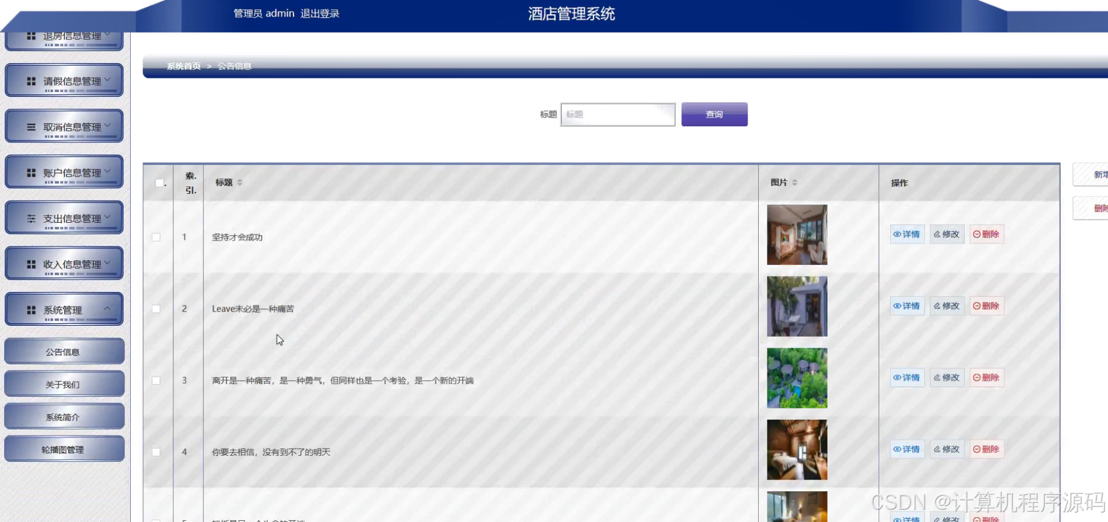The image size is (1108, 522).
Task: Open 关于我们 submenu item
Action: pos(64,384)
